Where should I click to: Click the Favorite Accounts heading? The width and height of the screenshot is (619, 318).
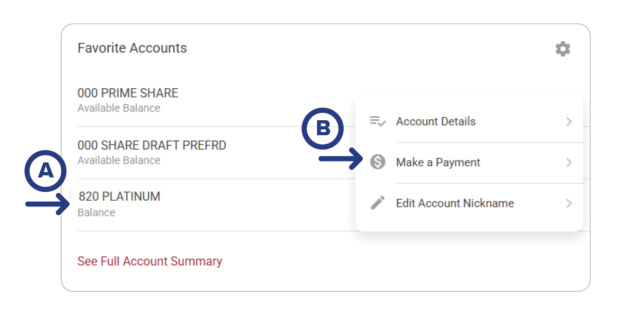[x=132, y=48]
